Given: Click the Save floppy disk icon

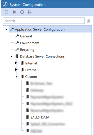Looking at the screenshot, I should click(x=30, y=12).
